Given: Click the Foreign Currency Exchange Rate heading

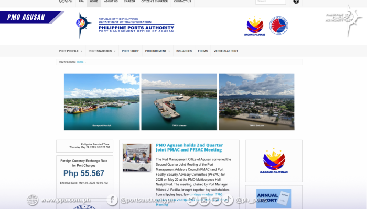Looking at the screenshot, I should pyautogui.click(x=84, y=163).
